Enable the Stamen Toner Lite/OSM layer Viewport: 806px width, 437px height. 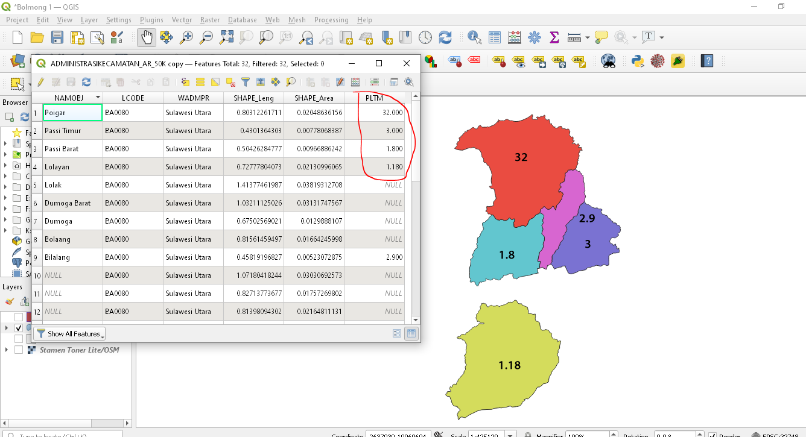[19, 350]
